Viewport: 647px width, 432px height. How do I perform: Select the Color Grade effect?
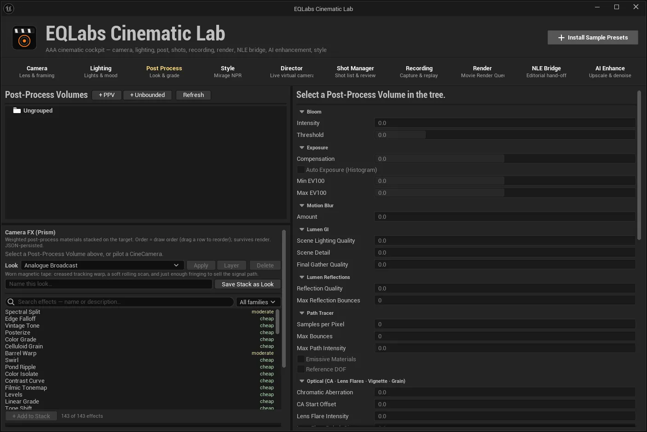pyautogui.click(x=140, y=339)
